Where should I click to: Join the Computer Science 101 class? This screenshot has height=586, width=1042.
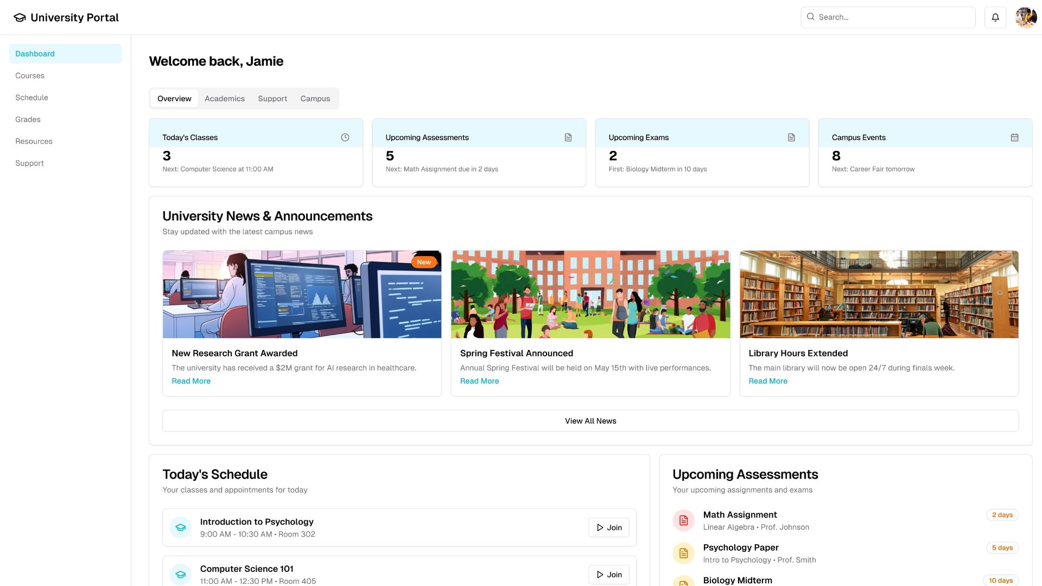pos(609,575)
